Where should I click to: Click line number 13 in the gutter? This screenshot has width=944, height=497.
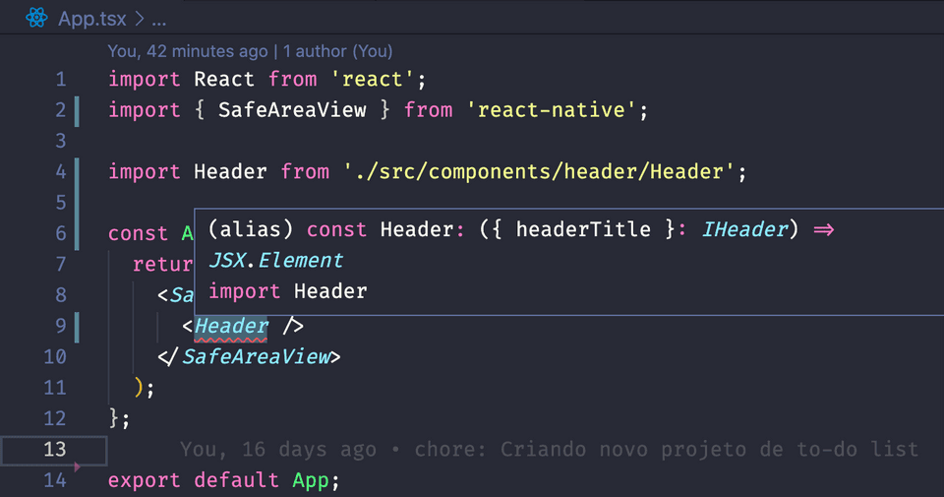pyautogui.click(x=55, y=449)
